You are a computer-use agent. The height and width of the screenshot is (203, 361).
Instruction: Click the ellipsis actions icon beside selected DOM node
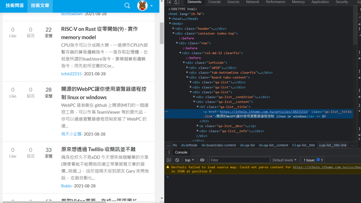click(166, 112)
